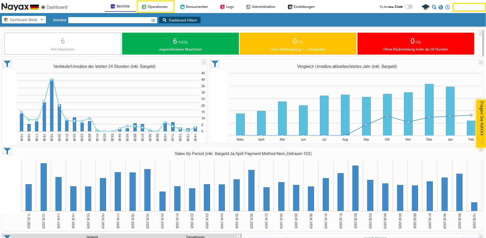
Task: Click the list icon in Betreiber field
Action: click(153, 20)
